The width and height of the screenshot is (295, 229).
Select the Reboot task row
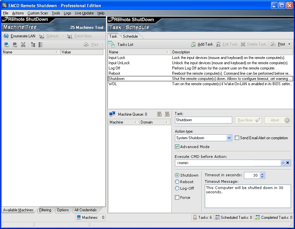200,73
